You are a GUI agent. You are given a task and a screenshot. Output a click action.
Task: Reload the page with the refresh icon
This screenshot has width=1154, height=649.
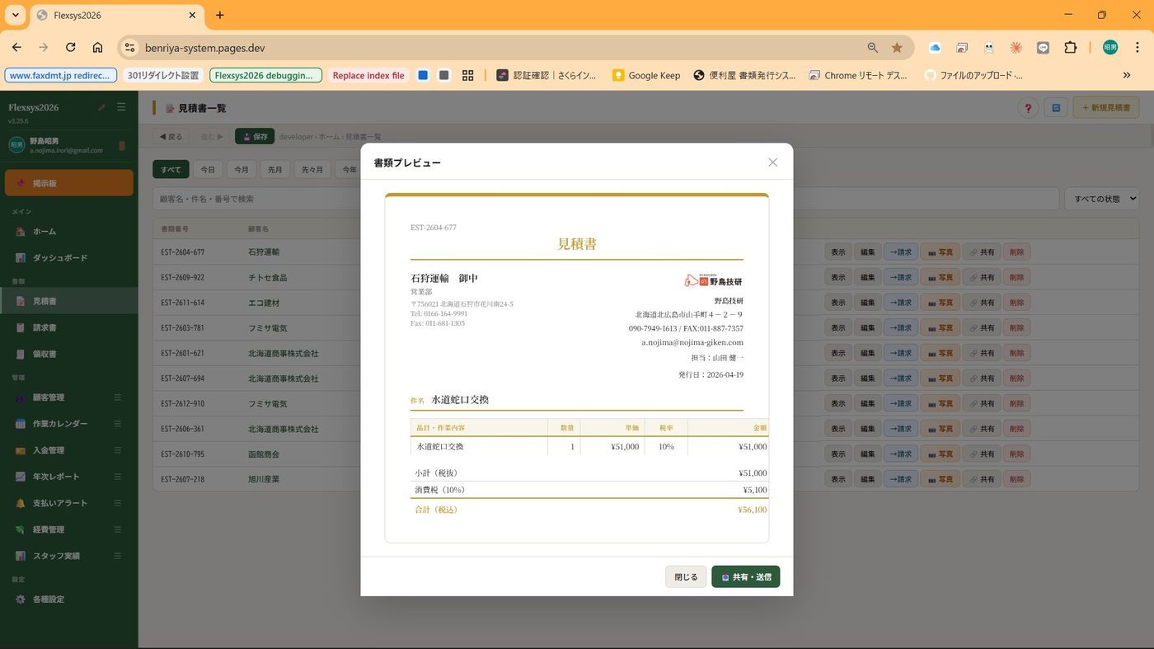coord(70,48)
